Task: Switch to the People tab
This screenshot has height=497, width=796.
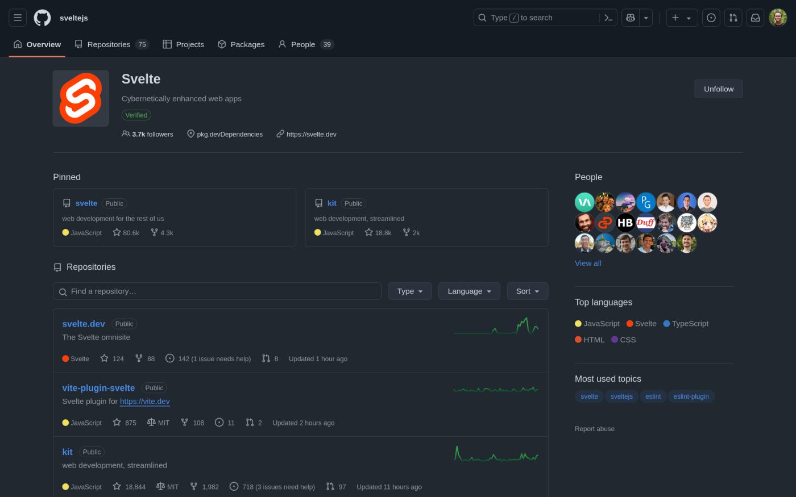Action: pos(306,44)
